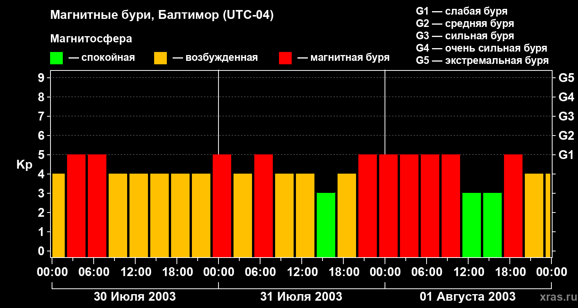The height and width of the screenshot is (308, 578).
Task: Click the 'Магнитосфера' legend heading
Action: tap(91, 39)
